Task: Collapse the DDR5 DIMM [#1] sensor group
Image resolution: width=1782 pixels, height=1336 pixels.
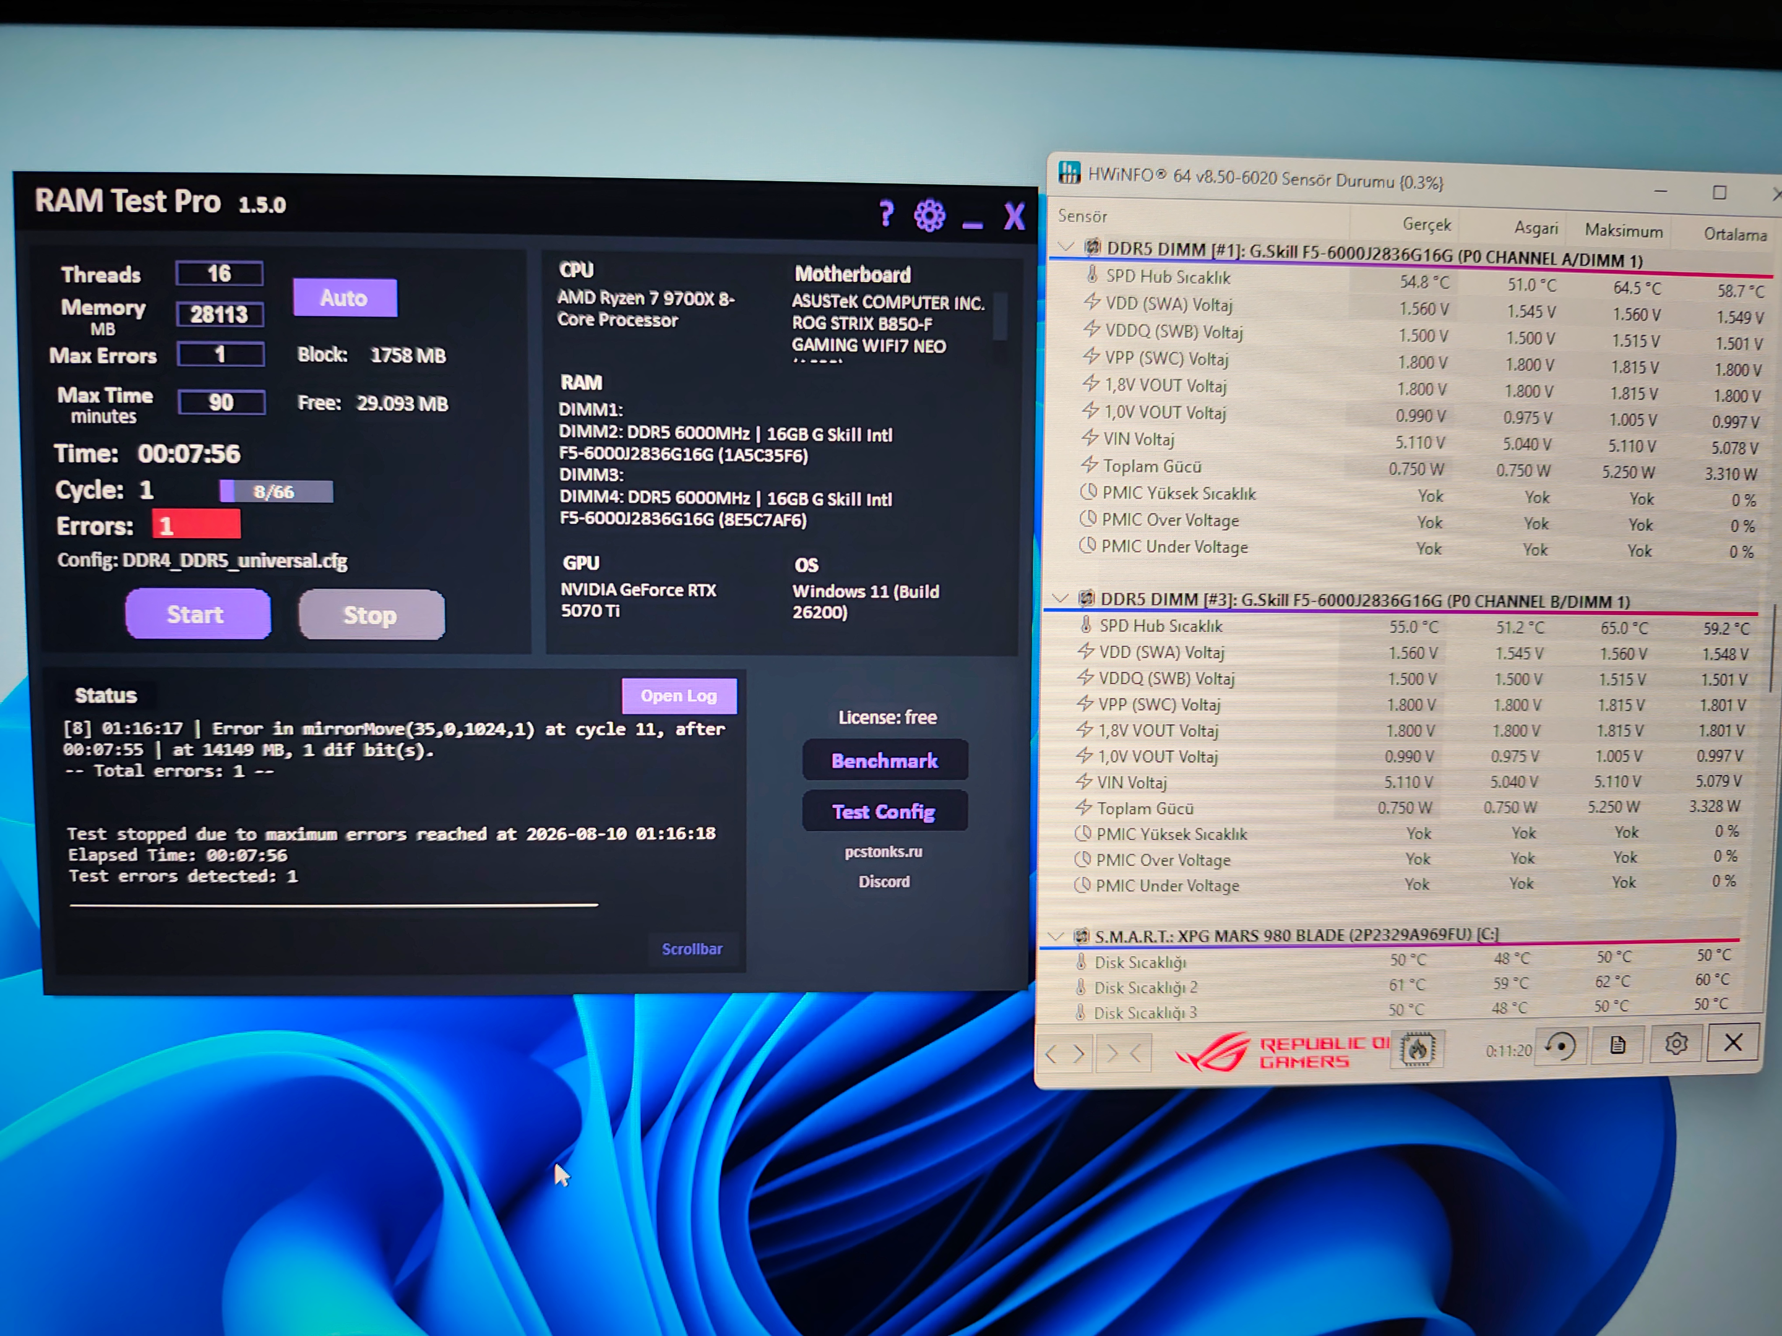Action: pos(1067,246)
